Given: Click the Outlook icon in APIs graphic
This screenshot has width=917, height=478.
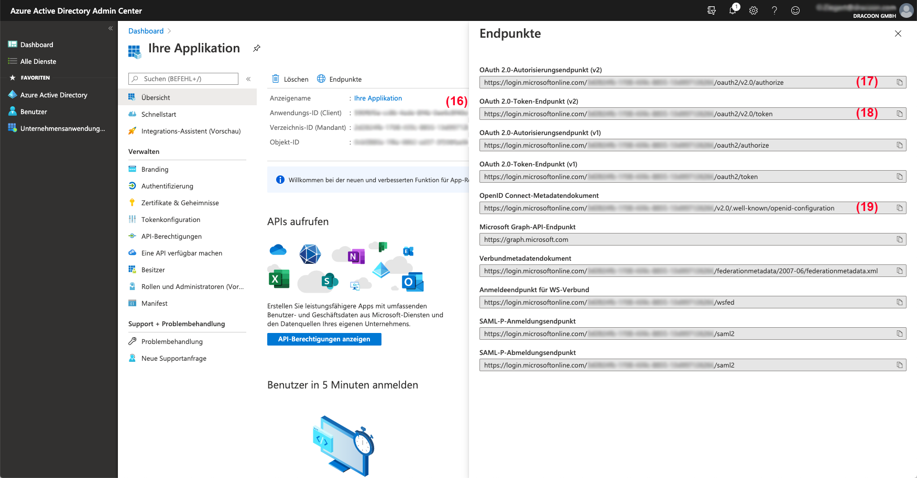Looking at the screenshot, I should pos(412,282).
